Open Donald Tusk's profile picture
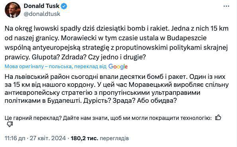 click(13, 10)
